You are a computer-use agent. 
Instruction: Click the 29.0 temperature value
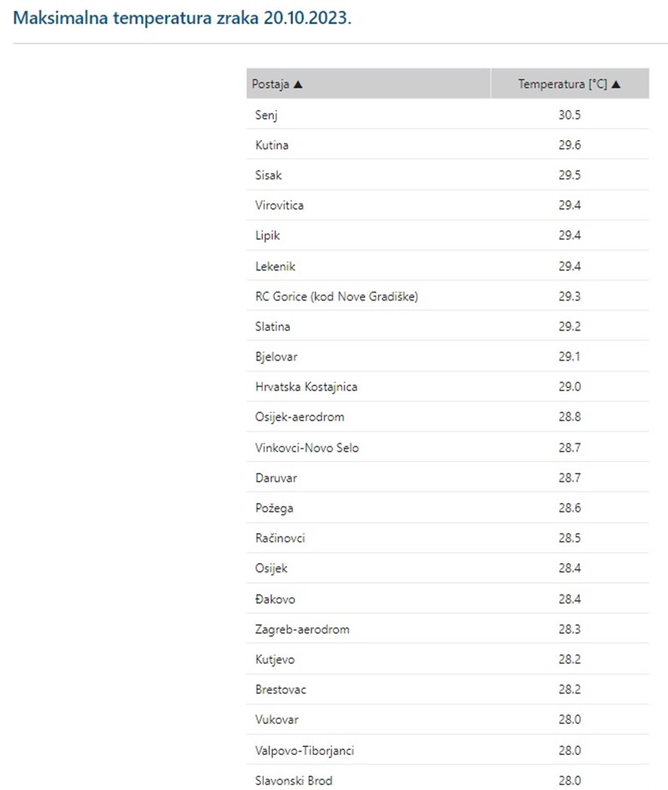coord(570,387)
